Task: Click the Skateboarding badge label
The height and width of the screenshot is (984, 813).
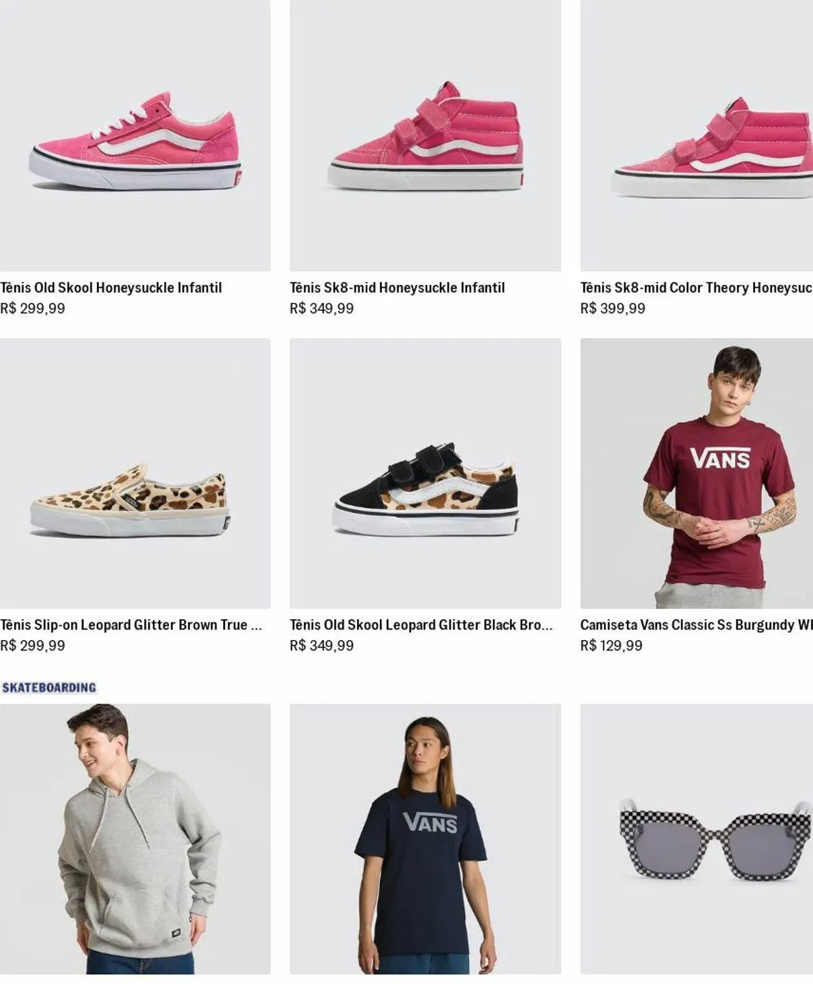Action: 49,687
